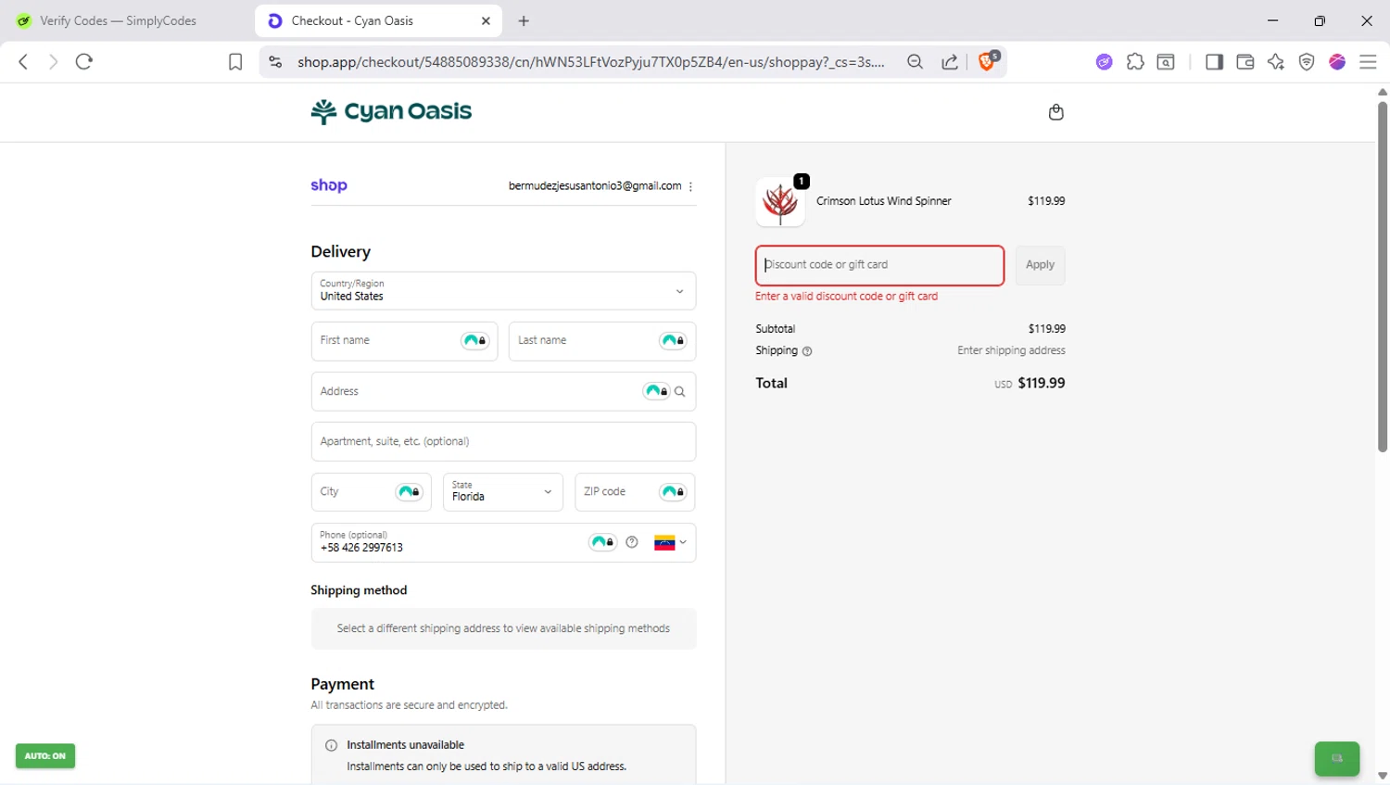Viewport: 1390px width, 785px height.
Task: Click the phone field help icon
Action: coord(632,542)
